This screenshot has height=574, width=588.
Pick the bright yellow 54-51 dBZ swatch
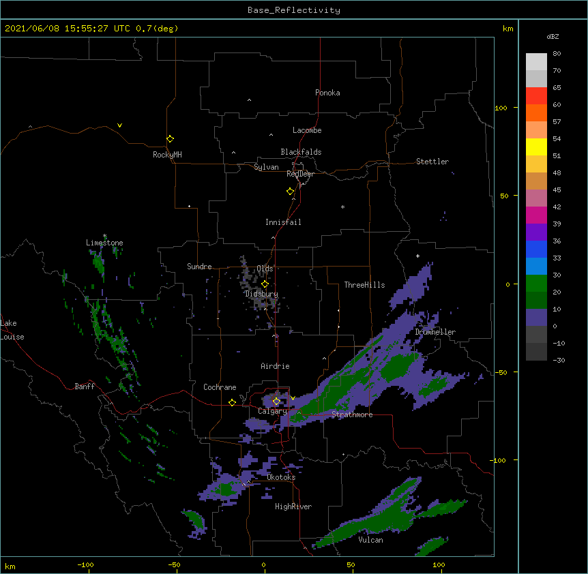pos(536,147)
